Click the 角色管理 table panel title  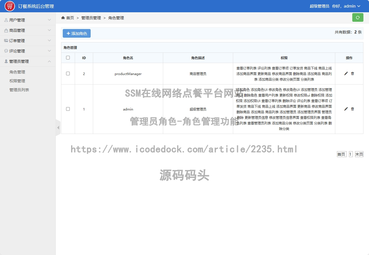70,48
